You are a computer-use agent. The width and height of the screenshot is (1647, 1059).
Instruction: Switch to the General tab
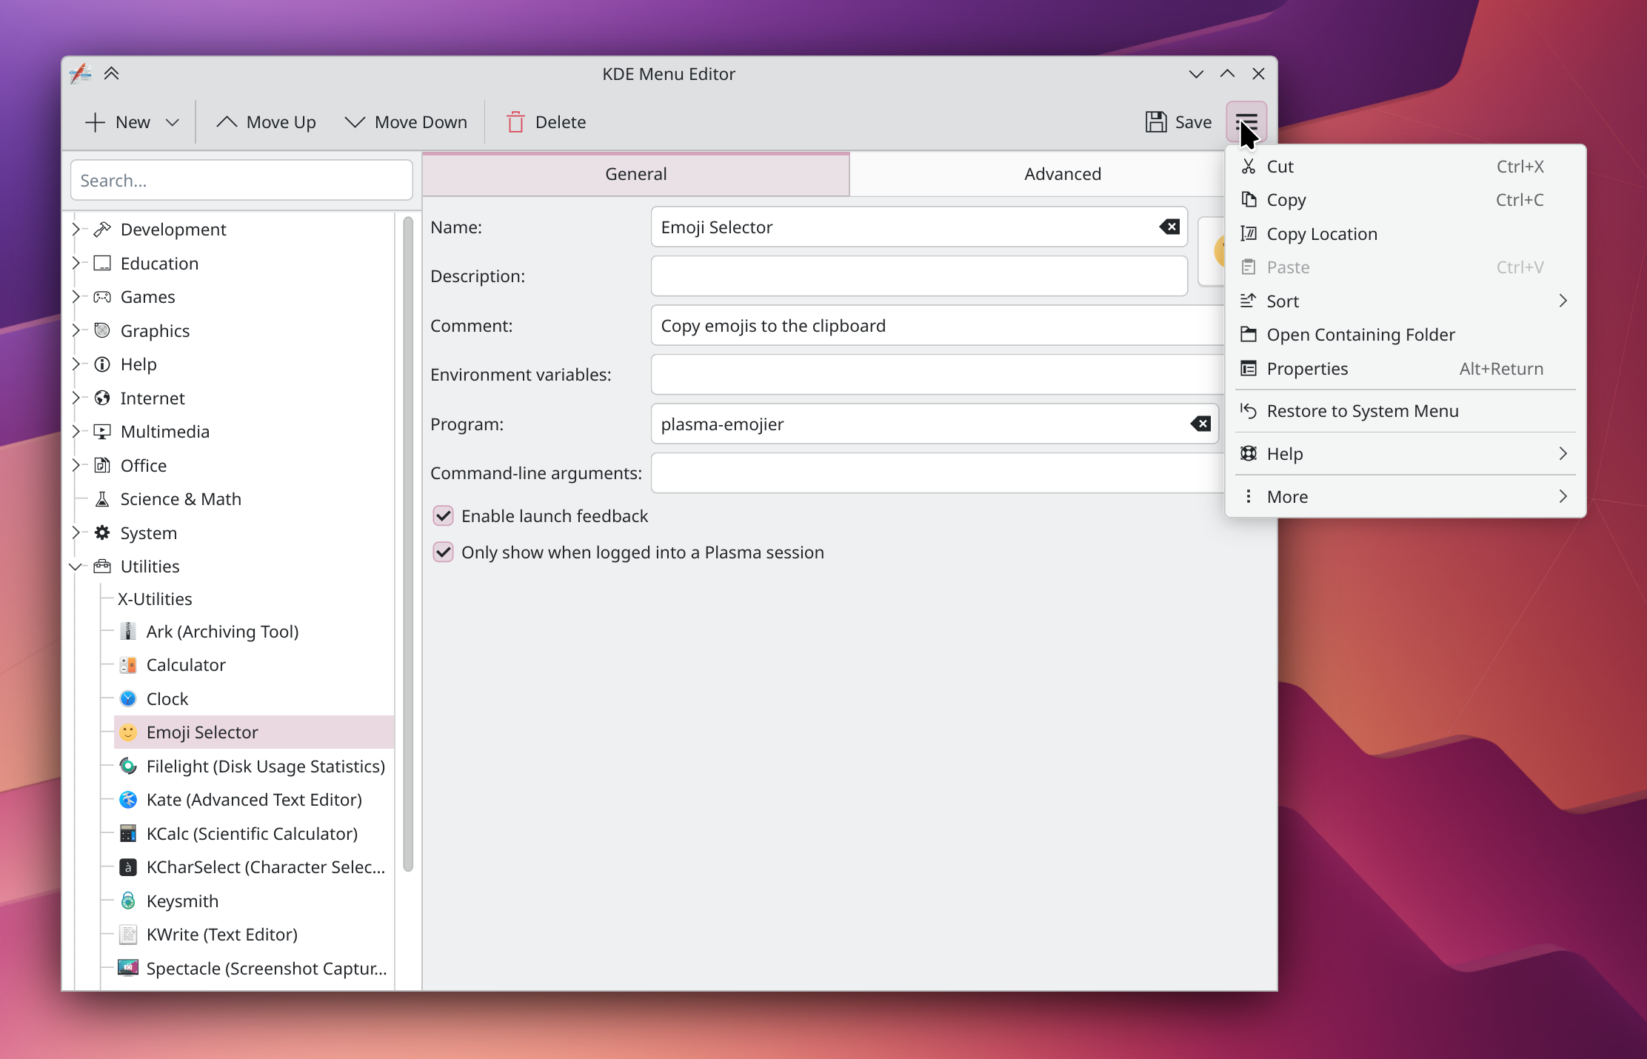click(x=636, y=174)
